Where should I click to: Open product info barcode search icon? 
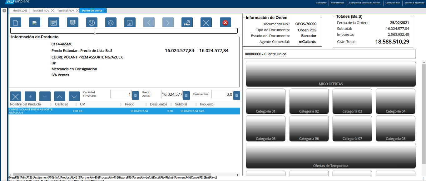pos(73,22)
